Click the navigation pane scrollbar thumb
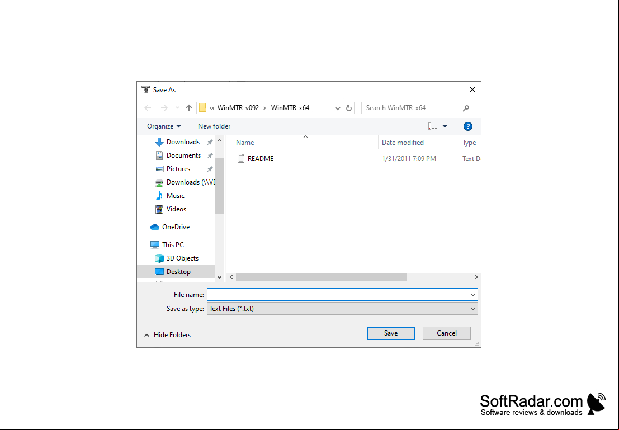 click(220, 186)
